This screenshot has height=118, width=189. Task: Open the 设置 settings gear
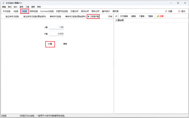tap(168, 11)
